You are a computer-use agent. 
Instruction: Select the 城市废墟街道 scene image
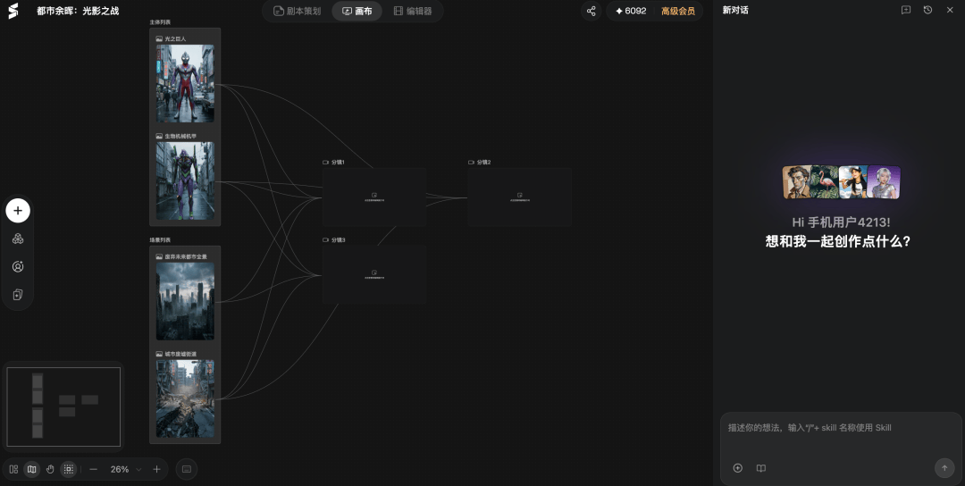coord(185,398)
